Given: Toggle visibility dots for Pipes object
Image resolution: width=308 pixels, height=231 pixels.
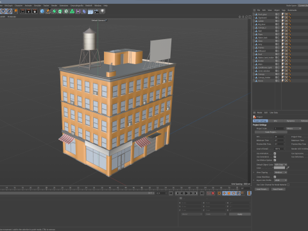Looking at the screenshot, I should [x=278, y=34].
